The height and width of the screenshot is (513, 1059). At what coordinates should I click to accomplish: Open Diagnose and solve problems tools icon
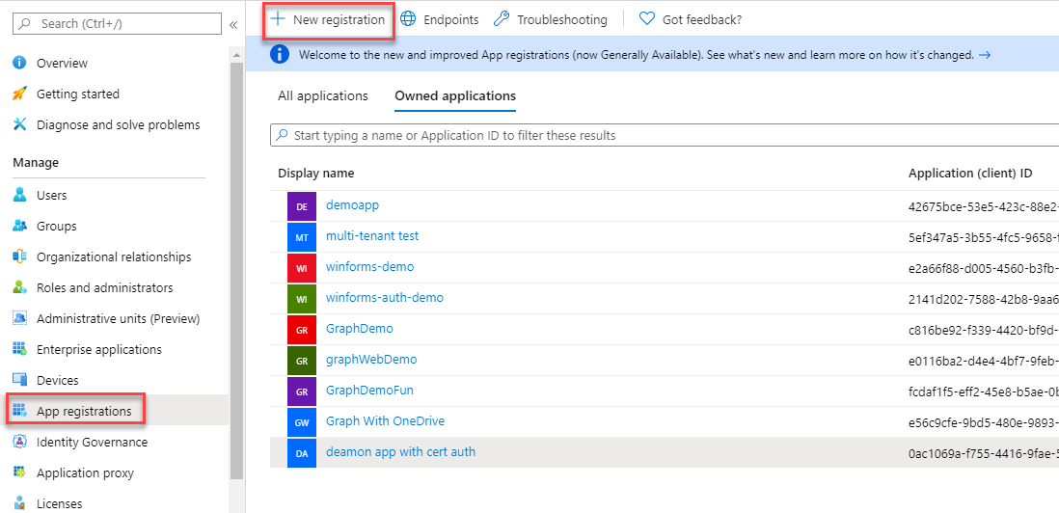click(19, 125)
